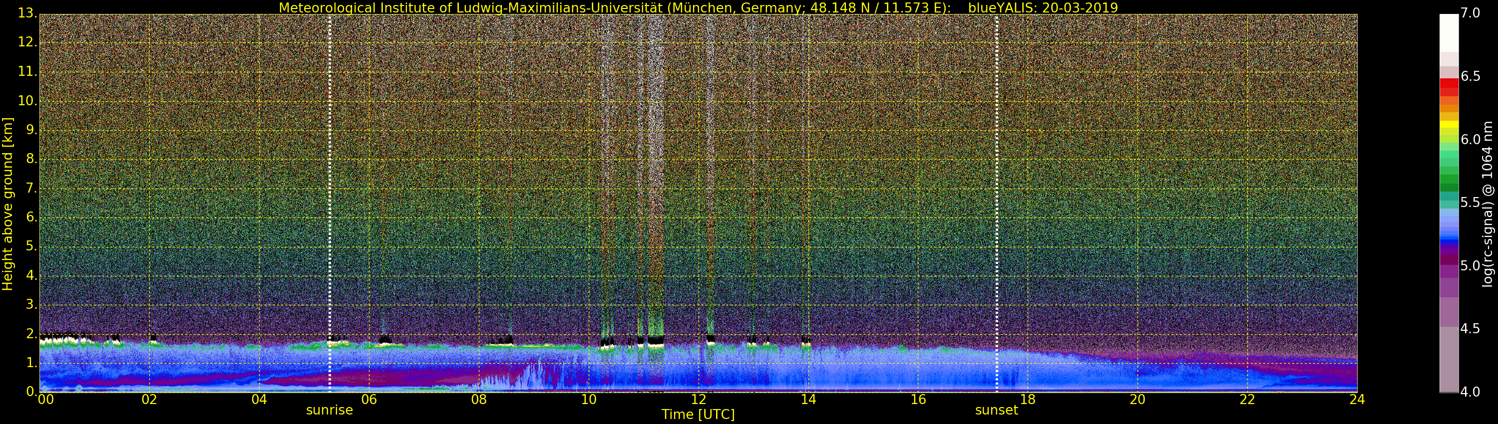Click the plot title with blueYALIS date

(698, 7)
